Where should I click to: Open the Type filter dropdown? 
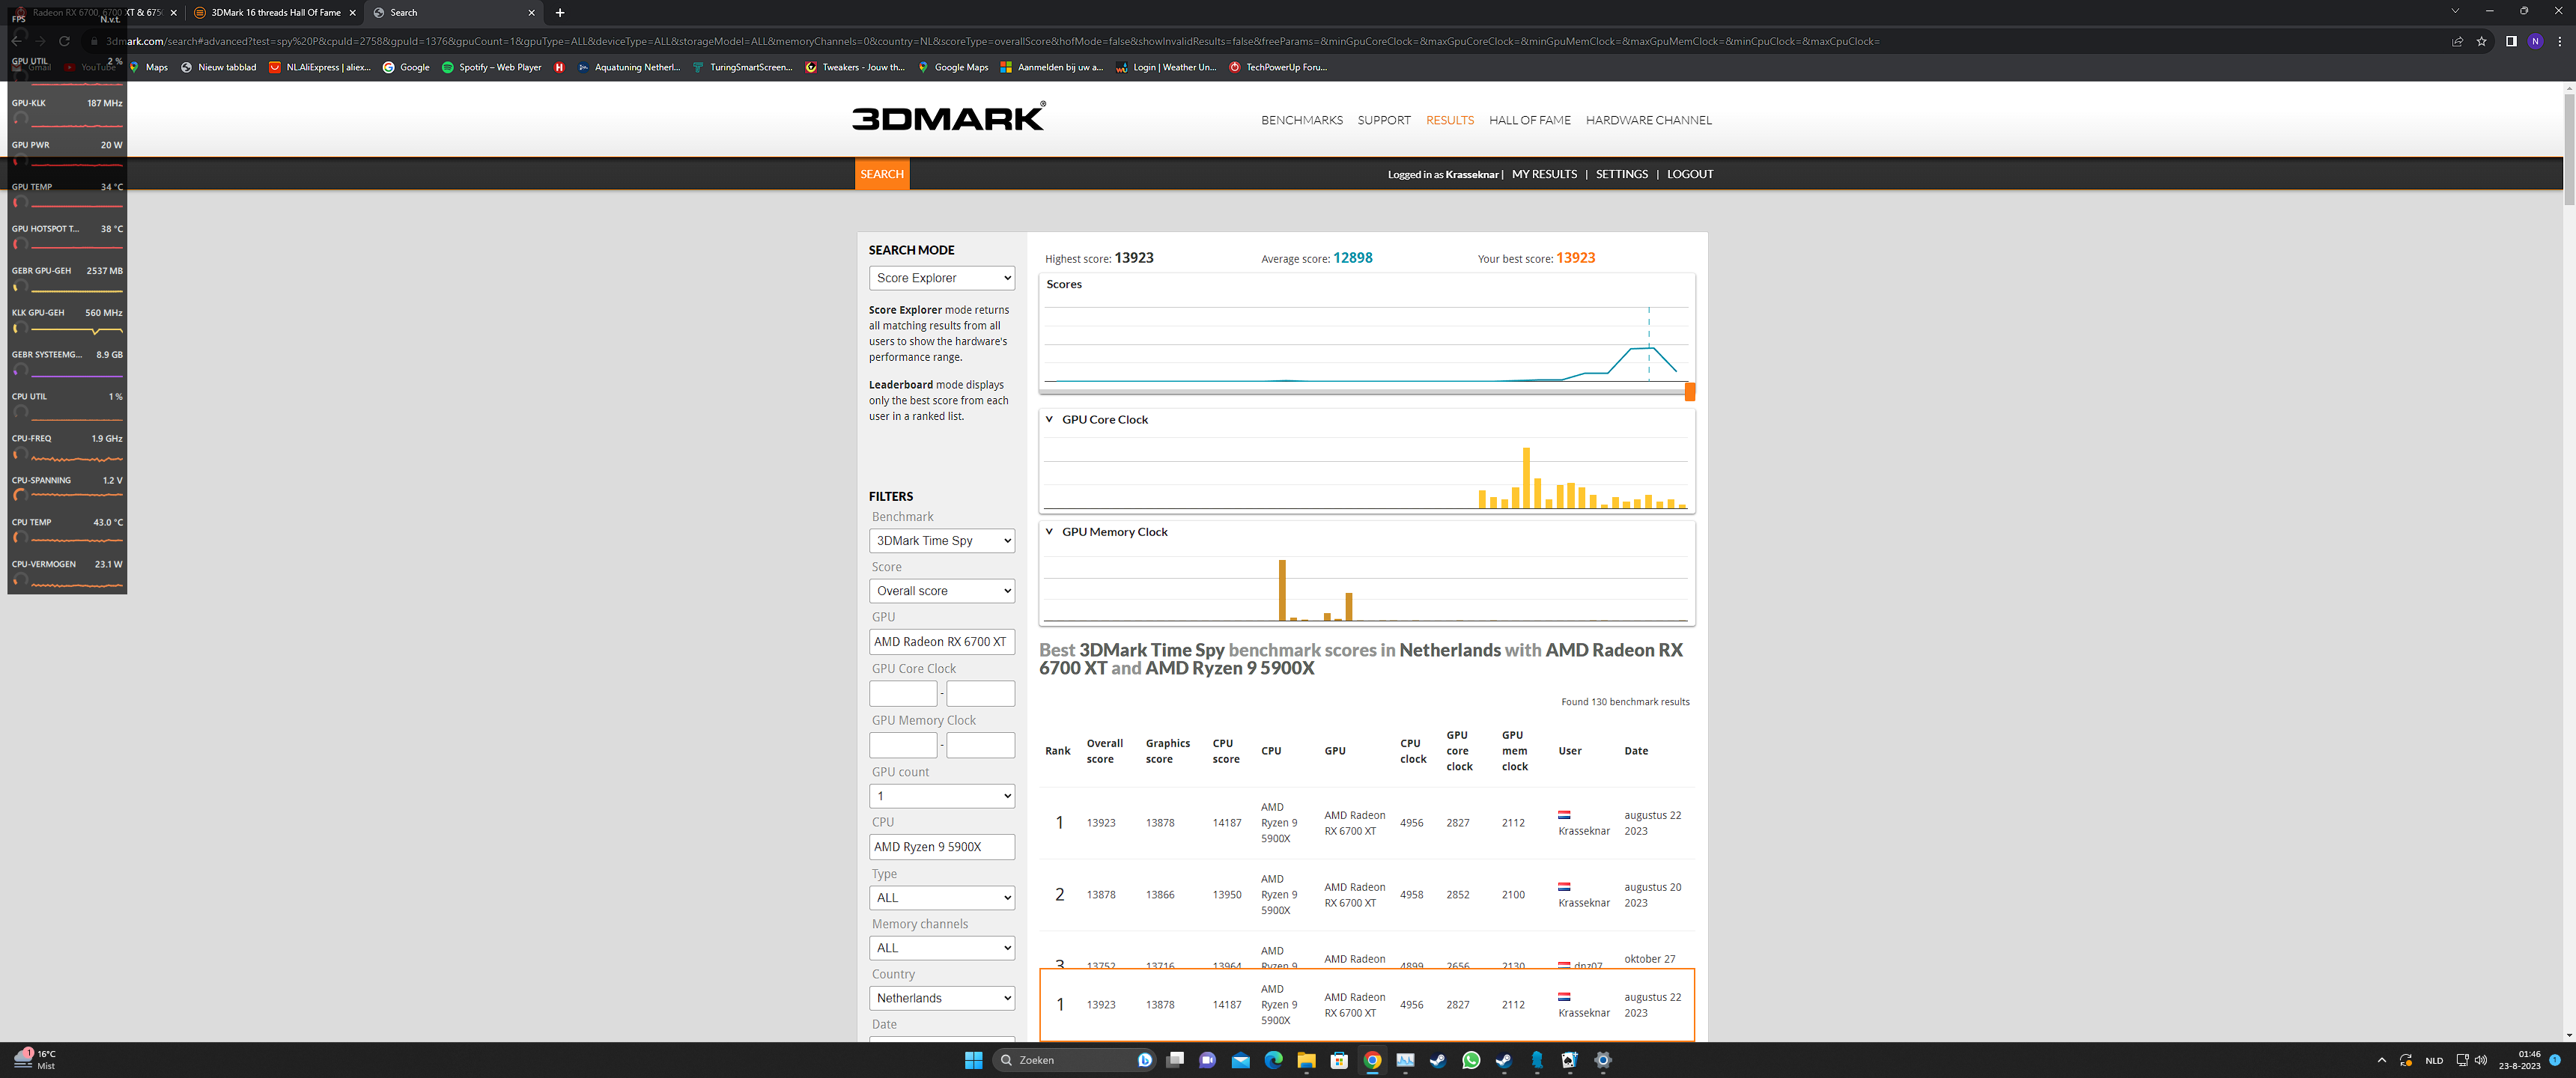(942, 898)
